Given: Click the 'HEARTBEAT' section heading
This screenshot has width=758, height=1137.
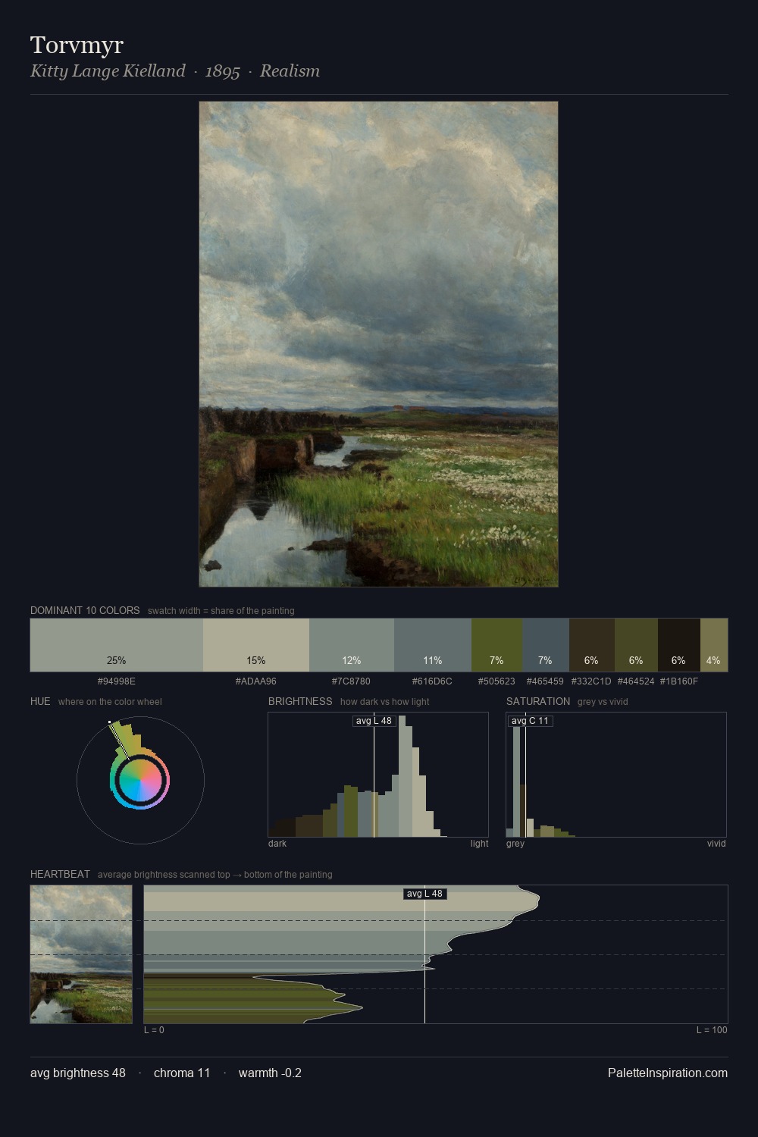Looking at the screenshot, I should click(x=60, y=874).
